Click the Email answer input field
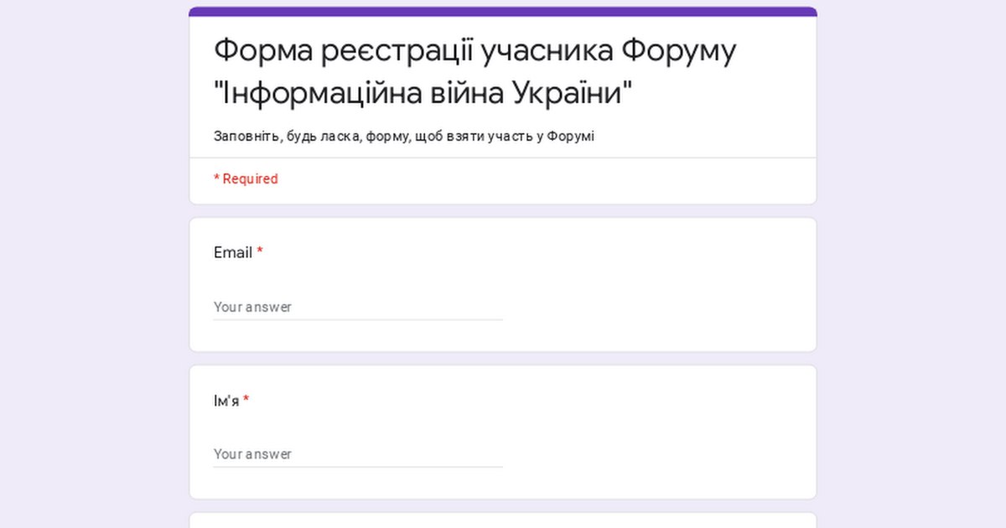Viewport: 1006px width, 528px height. (x=357, y=307)
